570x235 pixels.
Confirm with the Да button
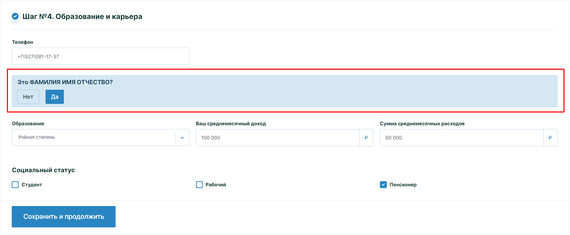55,97
